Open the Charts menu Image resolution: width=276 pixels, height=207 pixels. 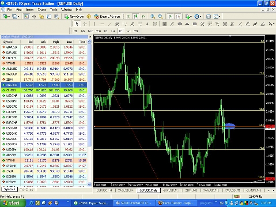tap(42, 10)
